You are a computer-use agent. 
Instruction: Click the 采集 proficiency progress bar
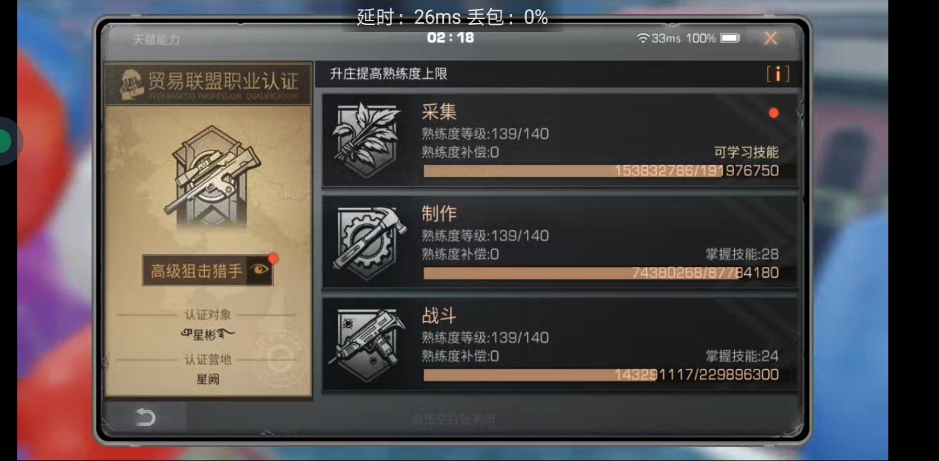click(601, 171)
